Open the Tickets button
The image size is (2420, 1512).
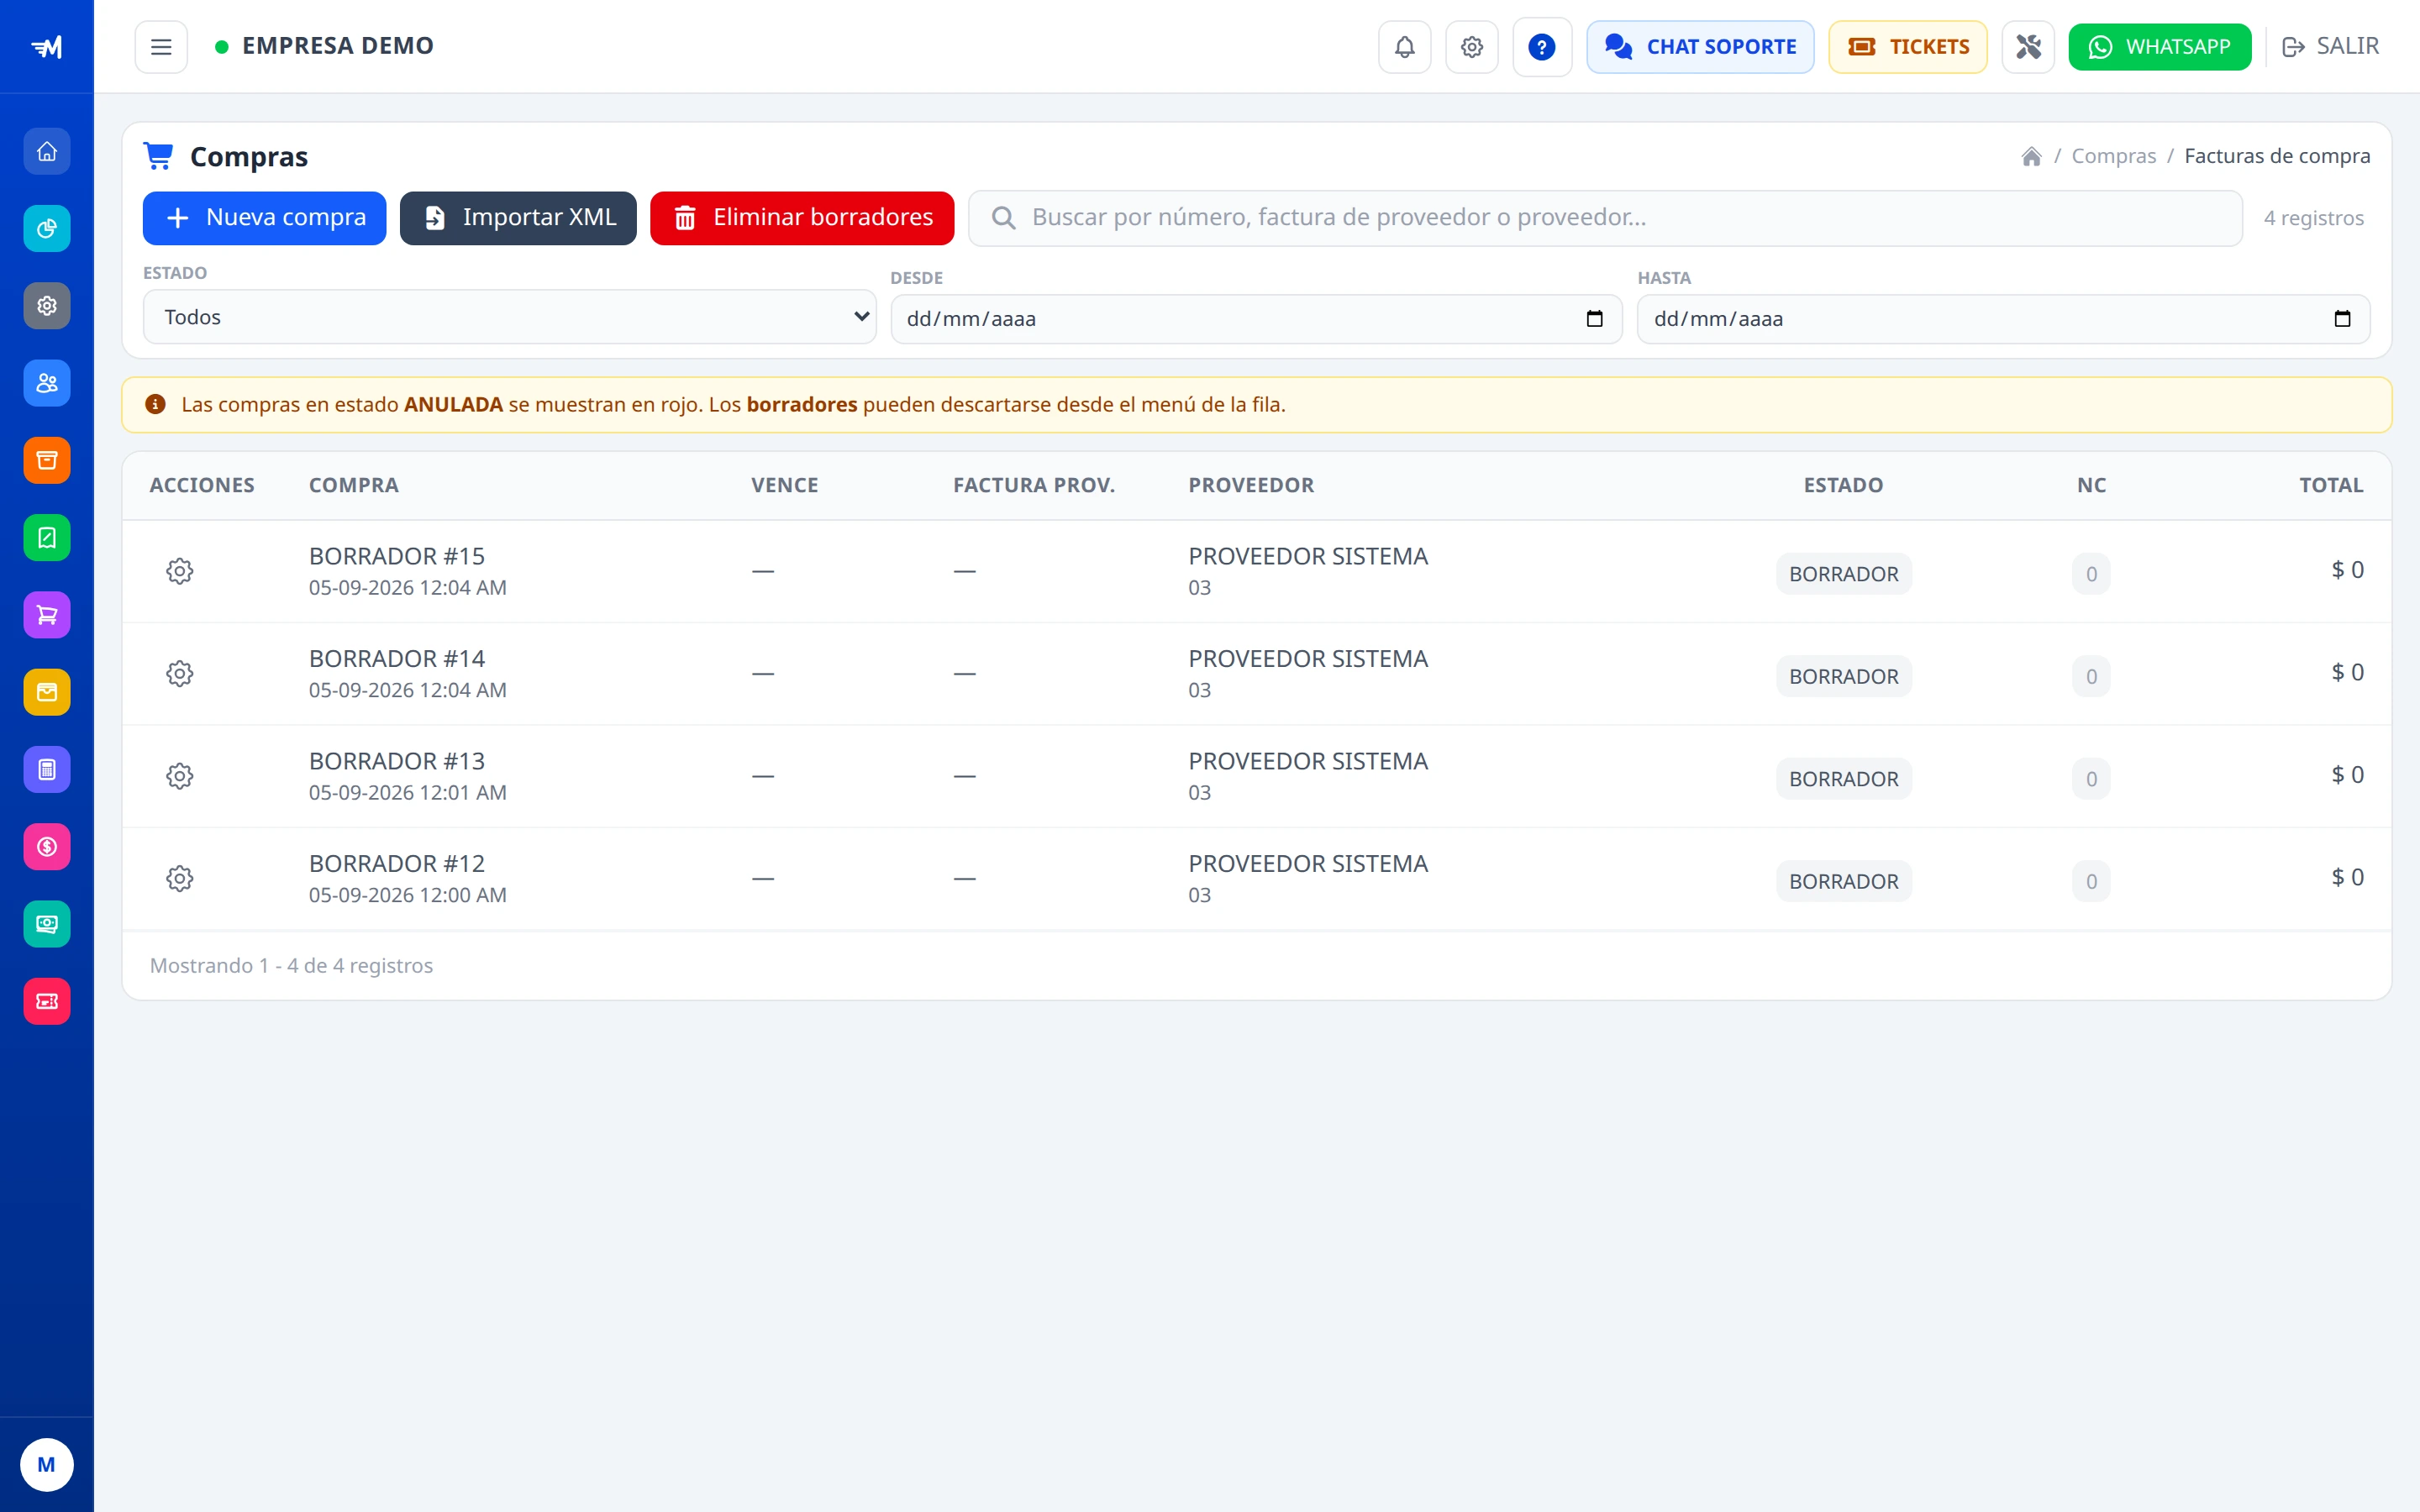[1908, 47]
